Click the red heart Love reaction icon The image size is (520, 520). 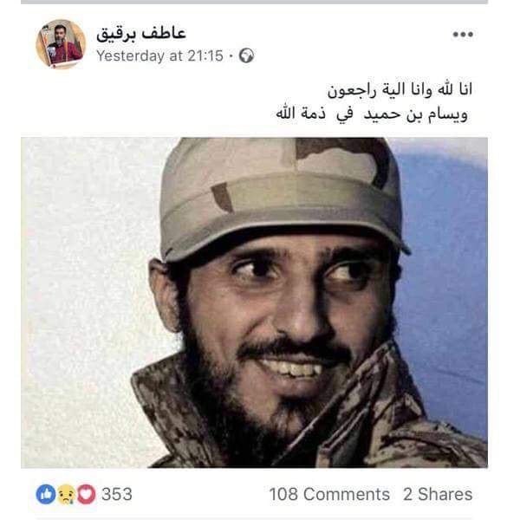(86, 494)
